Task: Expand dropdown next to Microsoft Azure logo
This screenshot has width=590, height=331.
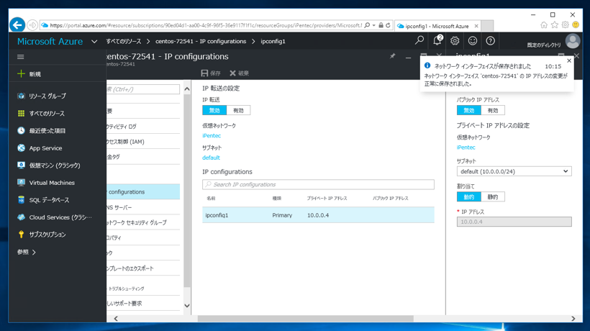Action: pyautogui.click(x=94, y=42)
